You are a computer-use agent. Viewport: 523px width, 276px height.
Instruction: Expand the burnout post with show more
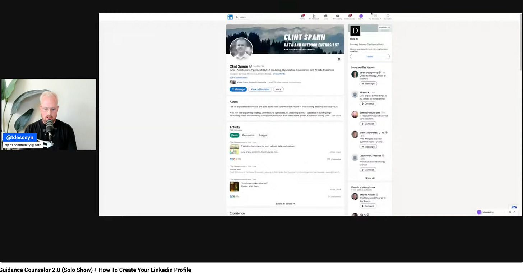click(x=335, y=152)
